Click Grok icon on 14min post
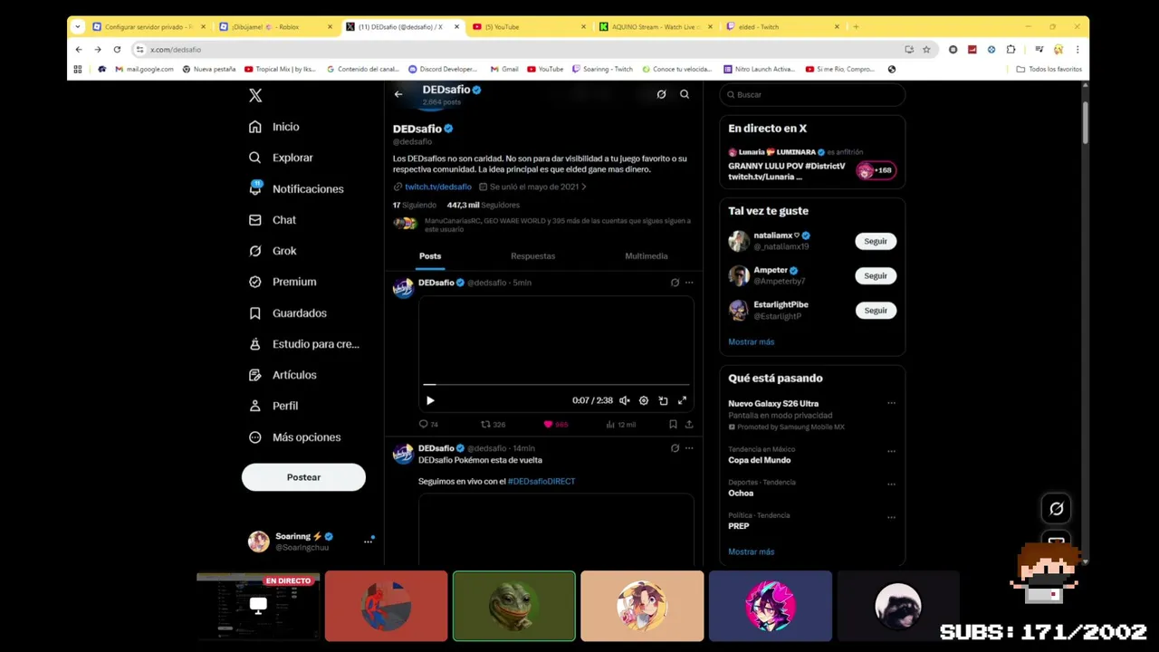 tap(675, 448)
